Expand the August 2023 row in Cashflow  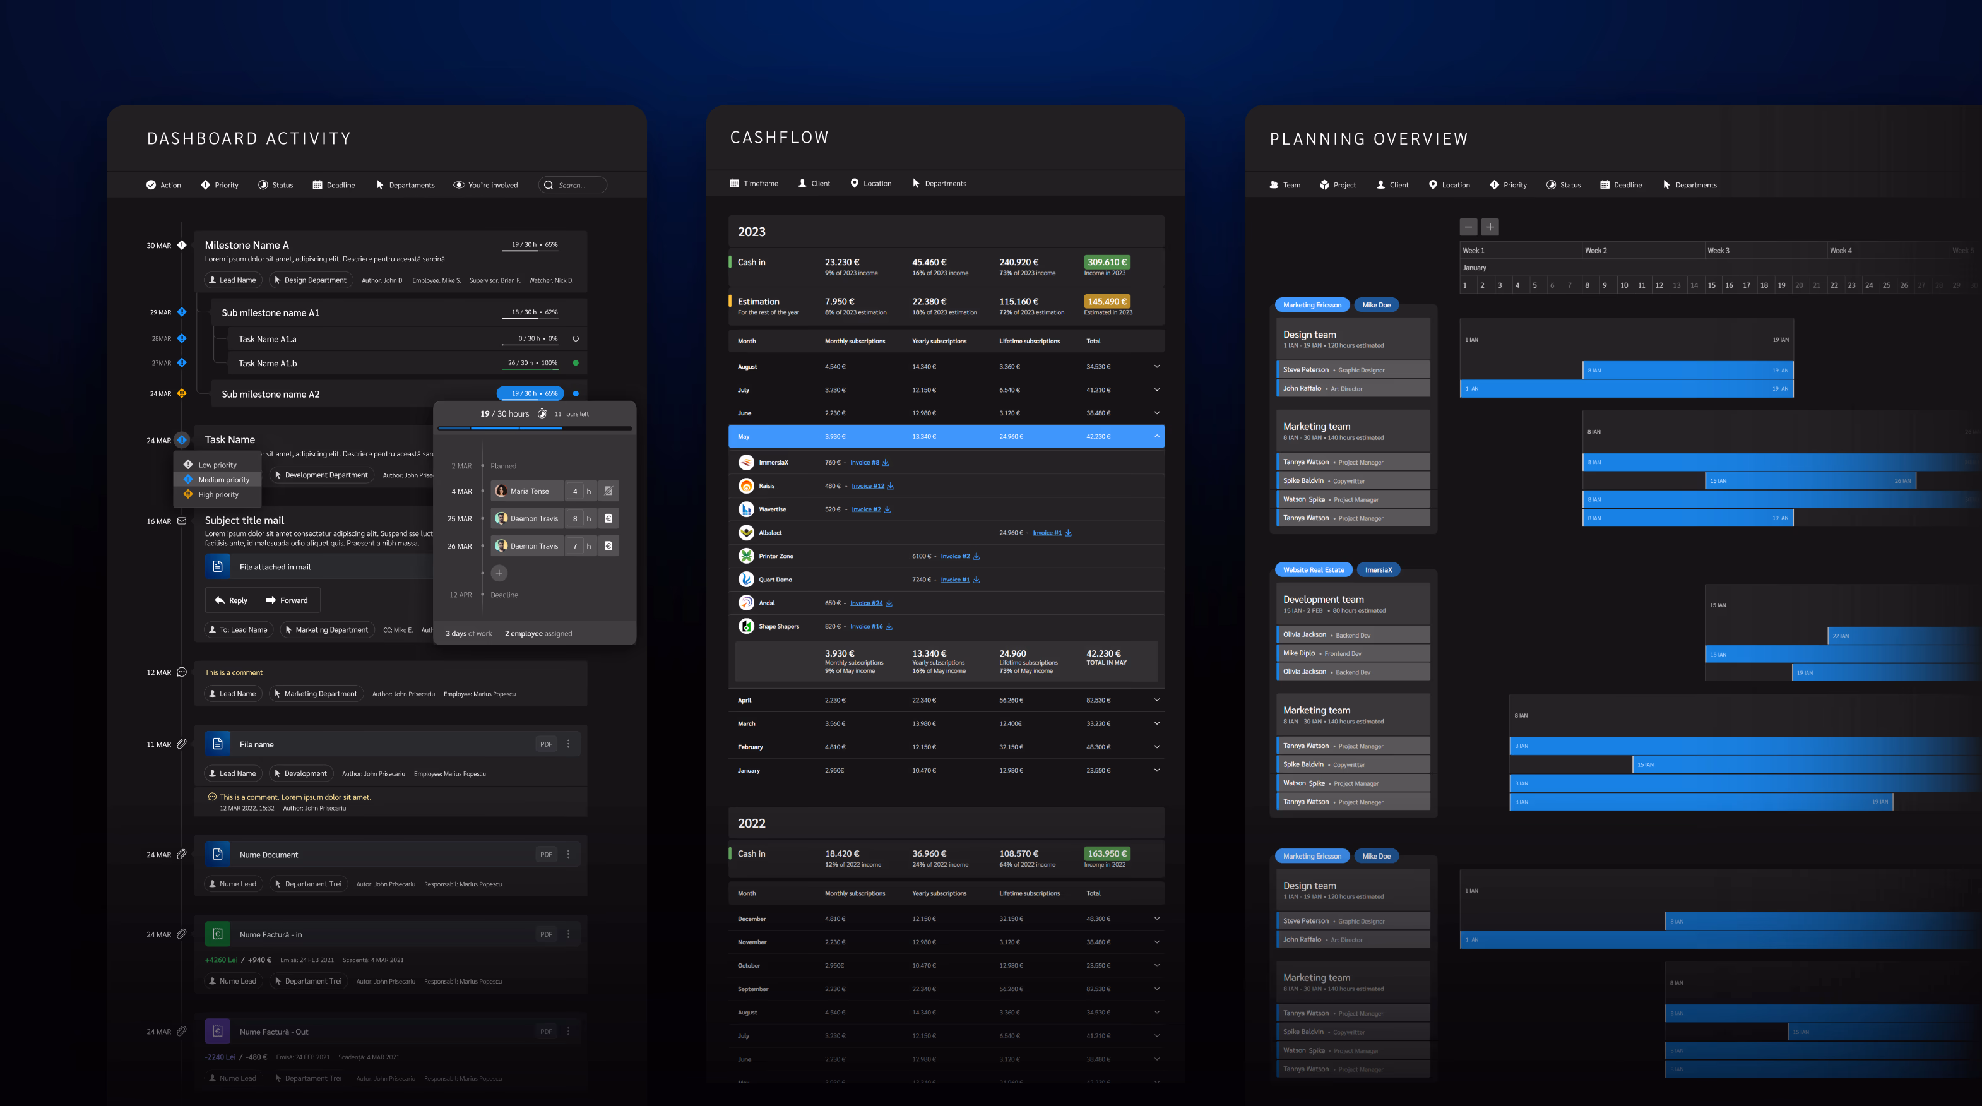click(1156, 366)
